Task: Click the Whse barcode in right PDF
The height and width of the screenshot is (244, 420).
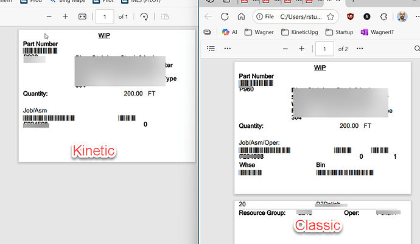Action: tap(250, 172)
